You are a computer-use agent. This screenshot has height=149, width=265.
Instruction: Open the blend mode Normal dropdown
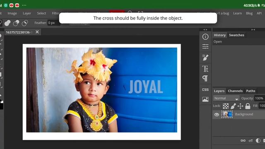click(x=226, y=99)
